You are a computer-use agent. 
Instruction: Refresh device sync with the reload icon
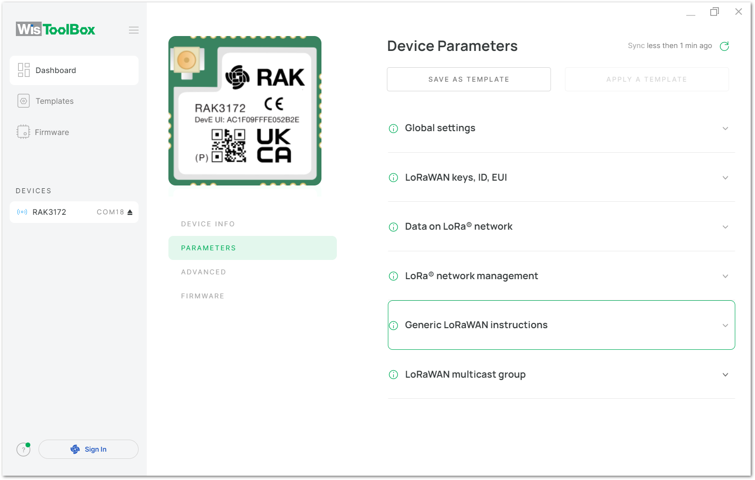(x=724, y=46)
